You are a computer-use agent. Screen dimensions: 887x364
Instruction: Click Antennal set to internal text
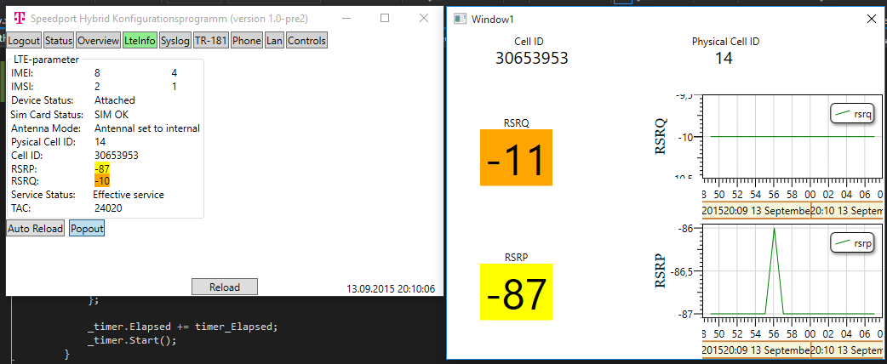[147, 128]
